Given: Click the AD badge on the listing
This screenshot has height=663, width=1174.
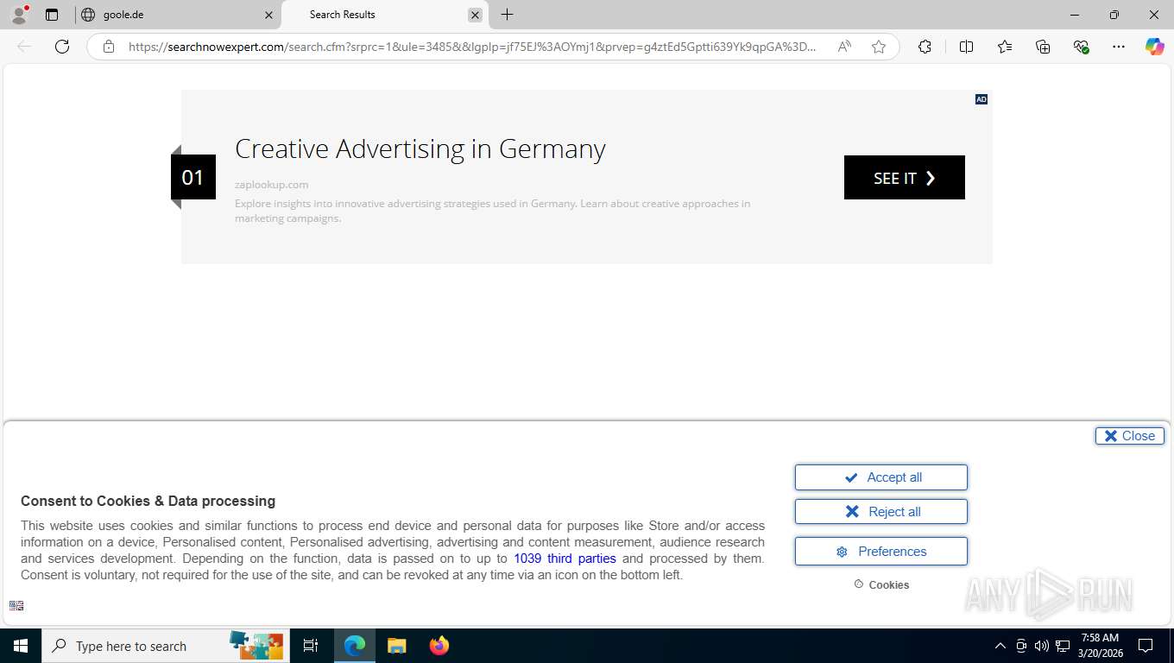Looking at the screenshot, I should tap(981, 99).
